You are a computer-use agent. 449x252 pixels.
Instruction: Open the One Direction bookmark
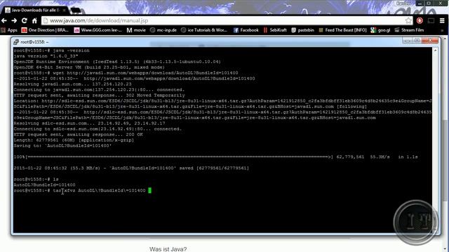click(x=45, y=30)
